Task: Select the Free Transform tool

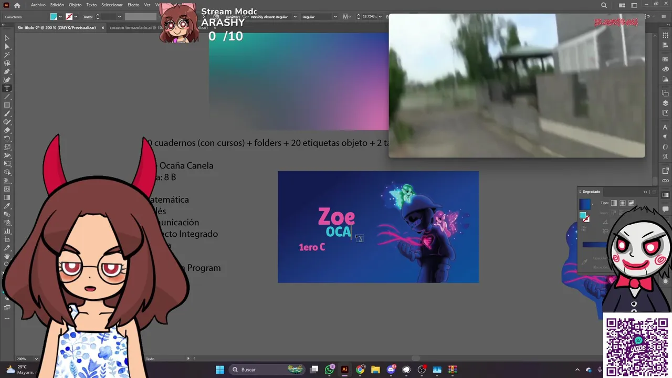Action: (x=7, y=164)
